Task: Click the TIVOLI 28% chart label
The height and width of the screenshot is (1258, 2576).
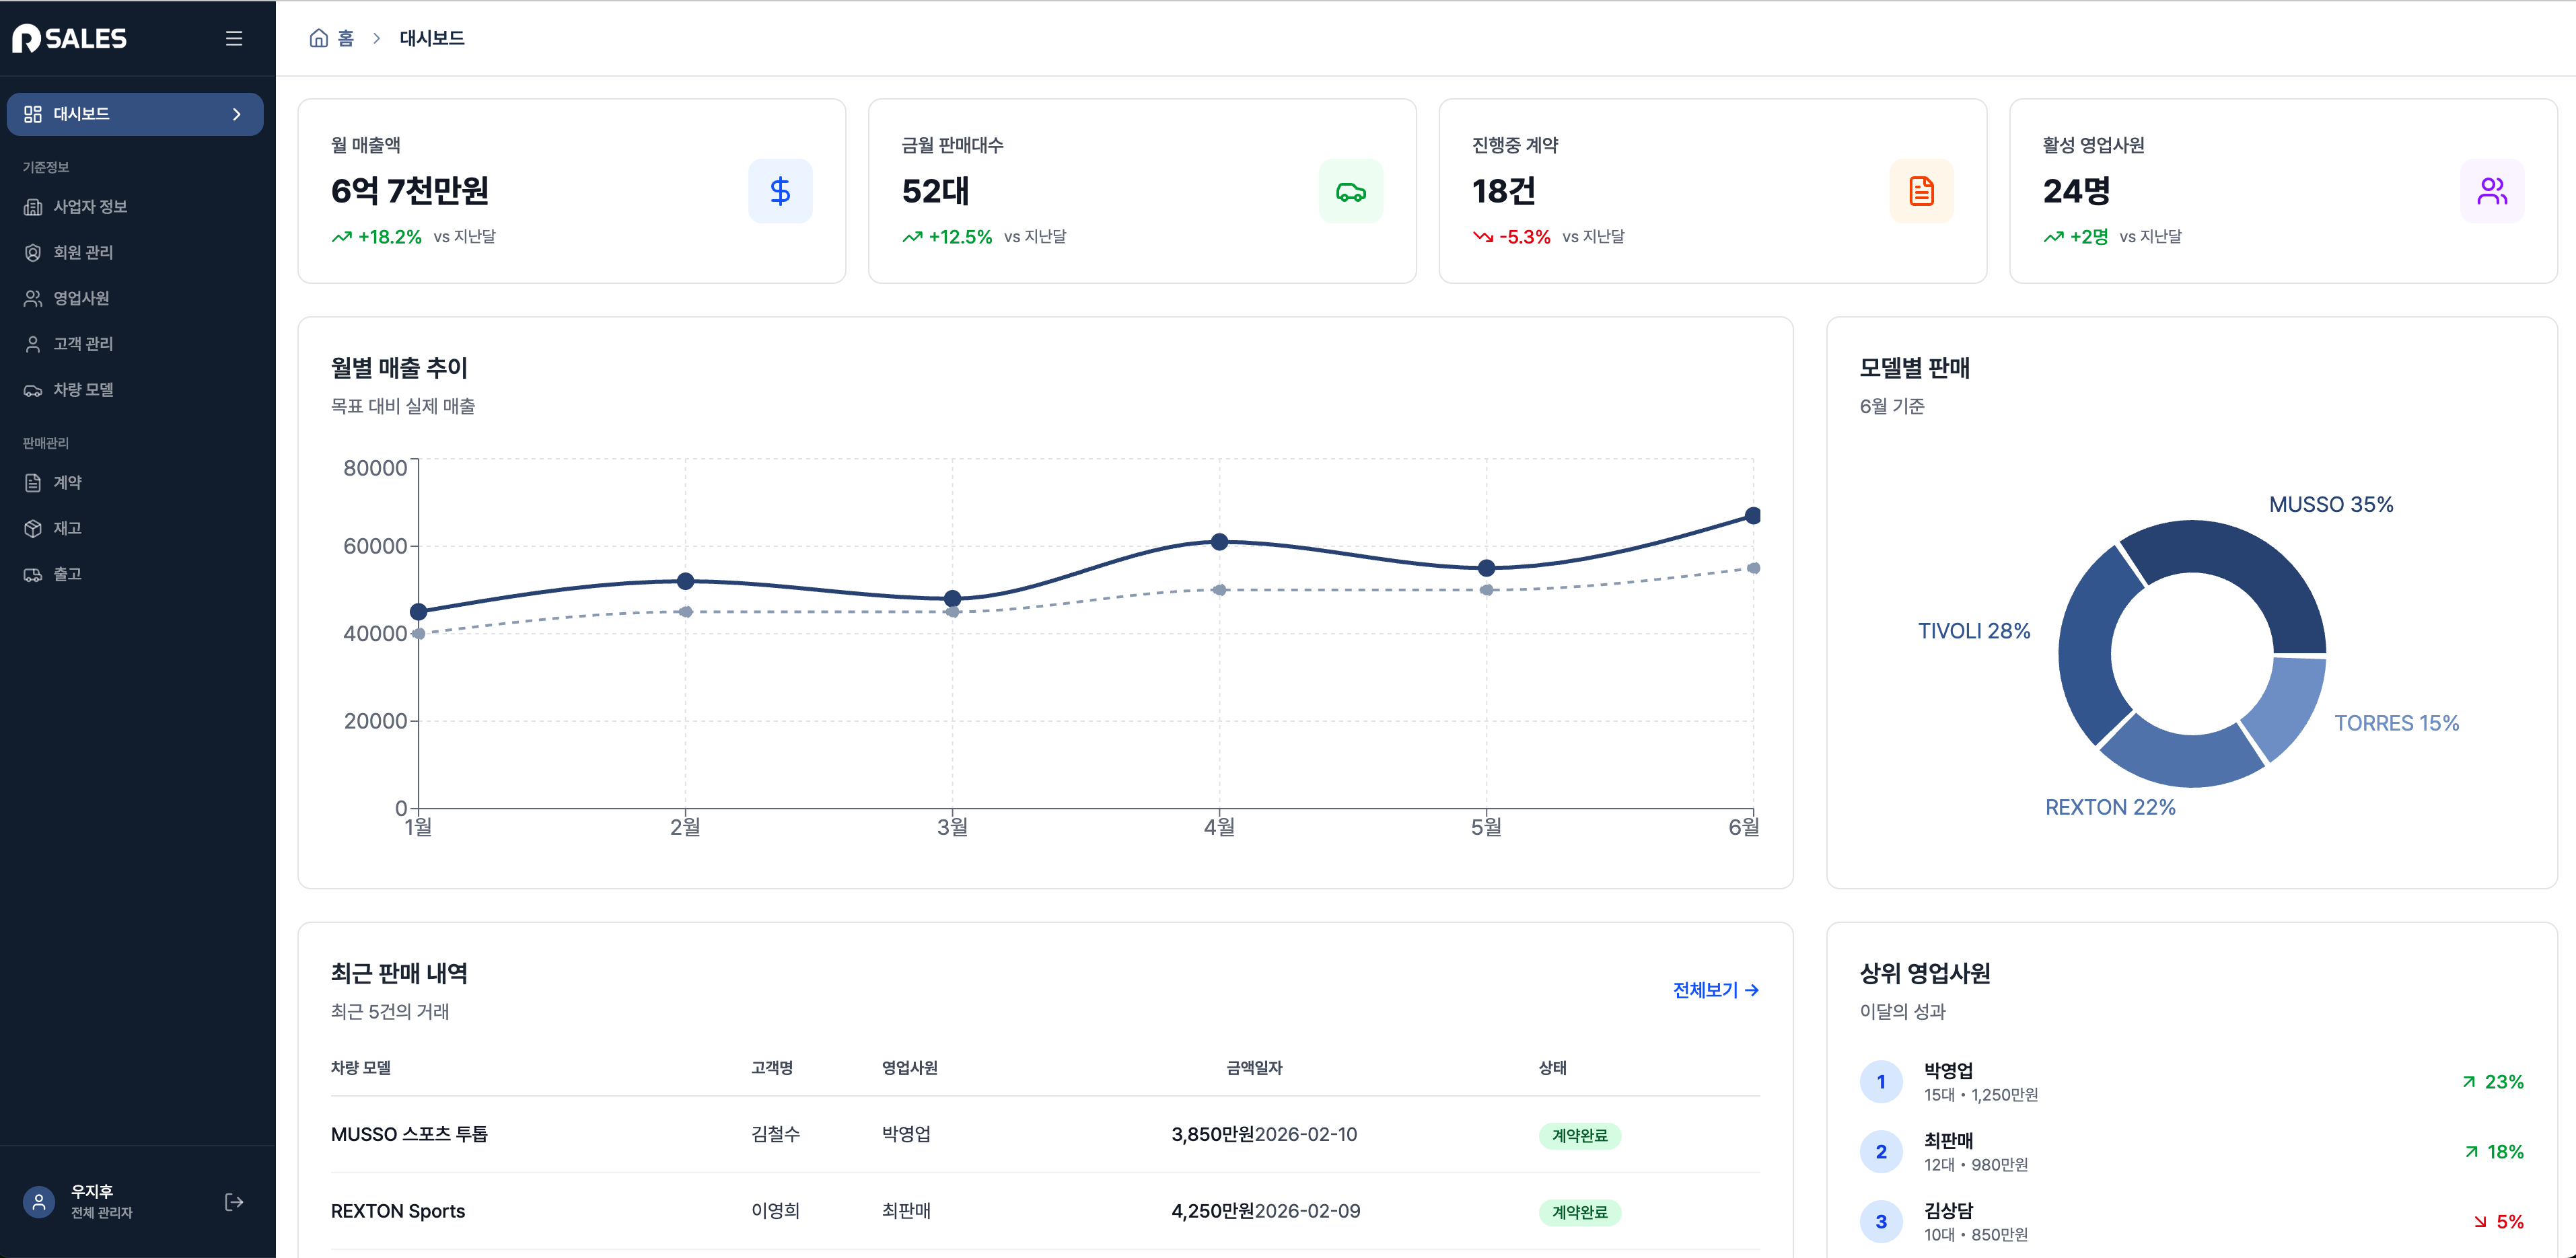Action: click(1974, 631)
